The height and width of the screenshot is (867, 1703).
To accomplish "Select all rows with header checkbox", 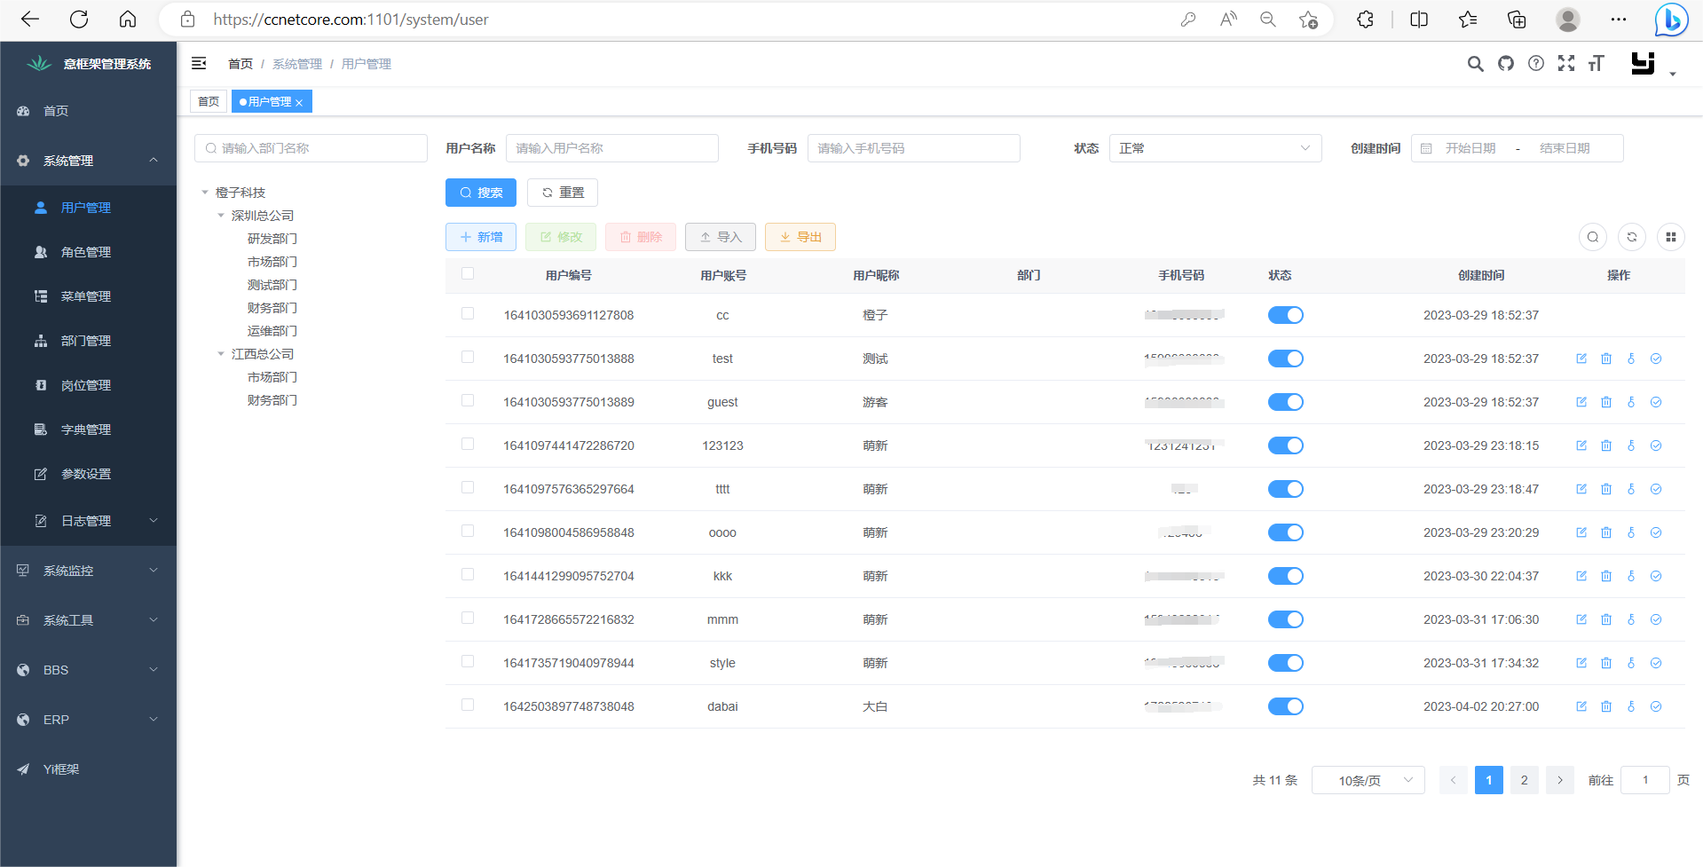I will [468, 274].
